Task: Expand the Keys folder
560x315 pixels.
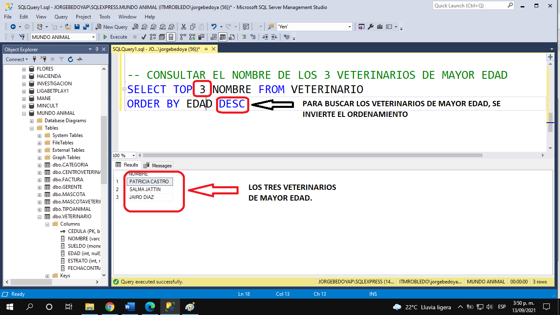Action: 48,276
